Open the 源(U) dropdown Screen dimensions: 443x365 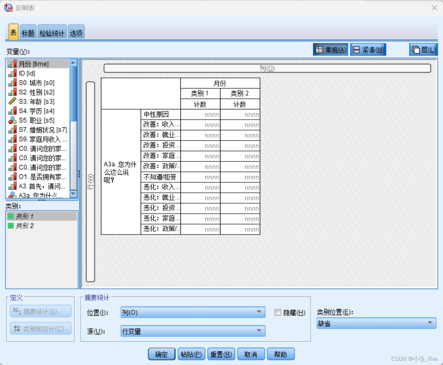(193, 331)
